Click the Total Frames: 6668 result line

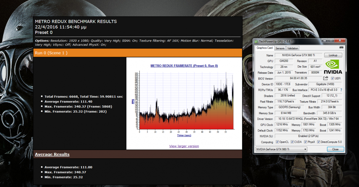click(84, 96)
